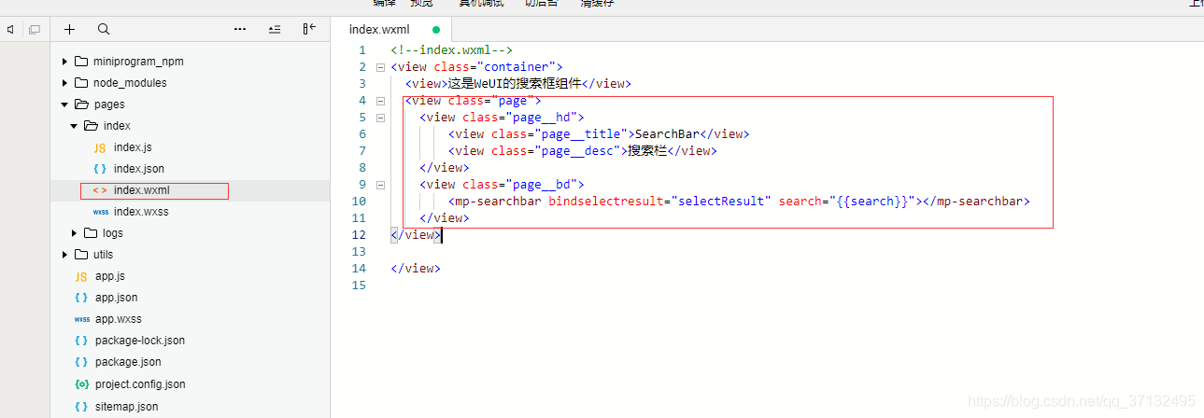Select the index folder name
This screenshot has height=418, width=1204.
coord(117,126)
